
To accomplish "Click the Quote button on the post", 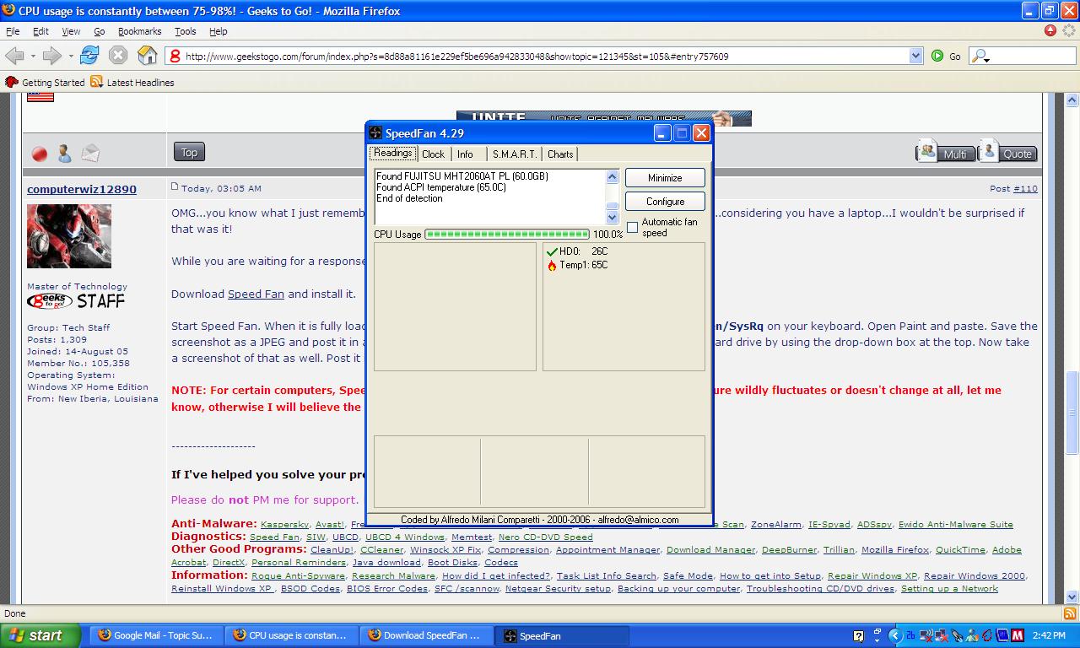I will point(1007,151).
